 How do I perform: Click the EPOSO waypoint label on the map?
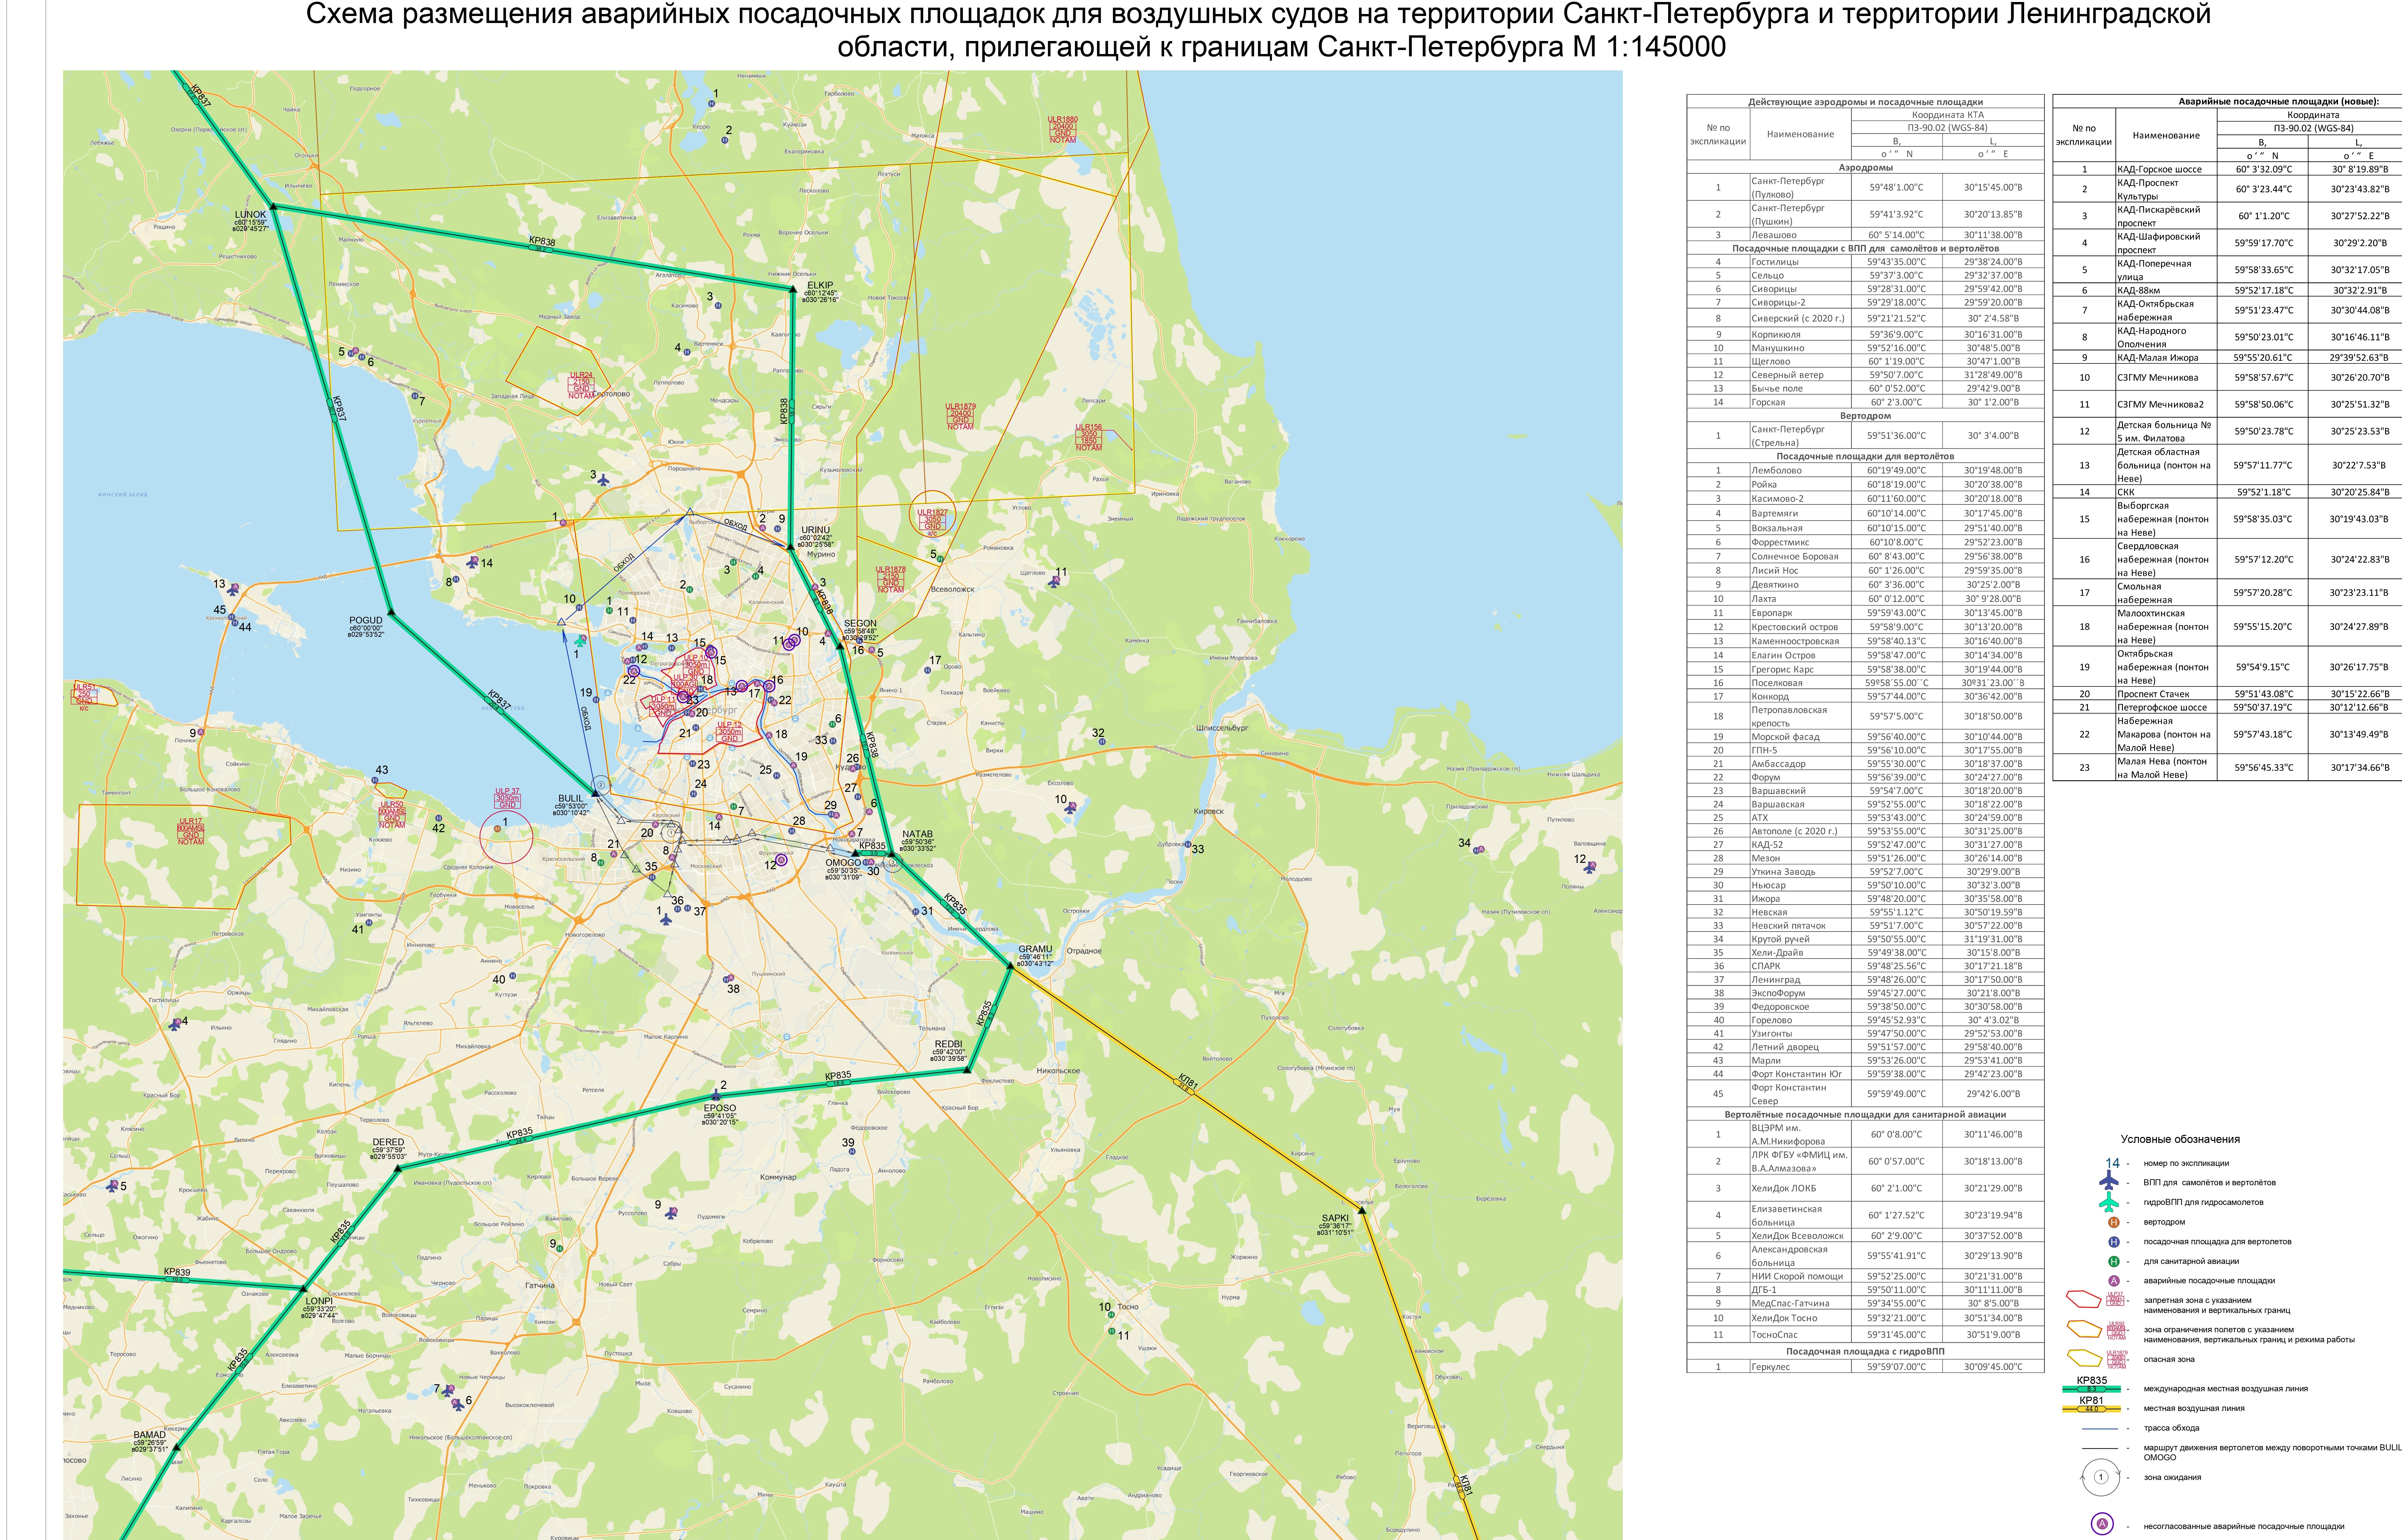click(x=720, y=1108)
